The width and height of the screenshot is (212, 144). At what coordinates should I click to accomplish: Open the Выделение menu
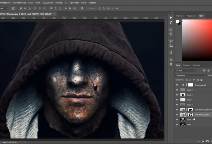click(48, 3)
